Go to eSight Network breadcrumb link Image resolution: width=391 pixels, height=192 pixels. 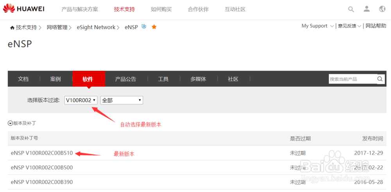[96, 27]
